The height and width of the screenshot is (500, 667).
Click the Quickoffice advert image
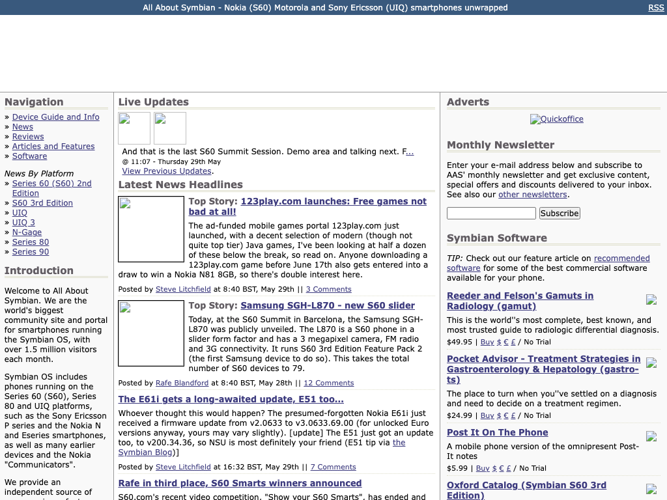[x=556, y=119]
